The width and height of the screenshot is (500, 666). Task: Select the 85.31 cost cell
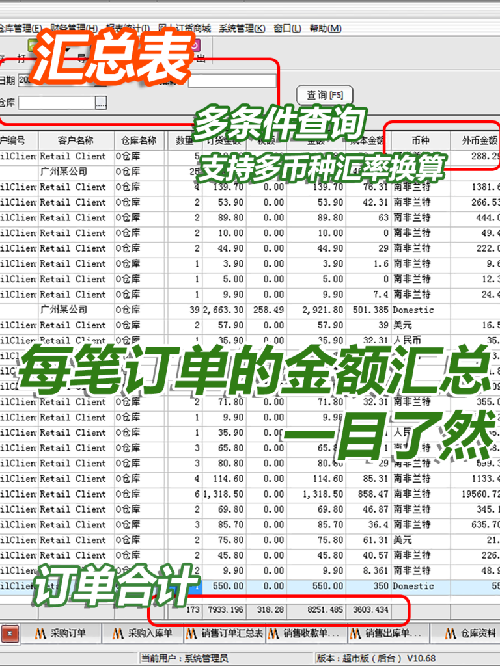(369, 479)
